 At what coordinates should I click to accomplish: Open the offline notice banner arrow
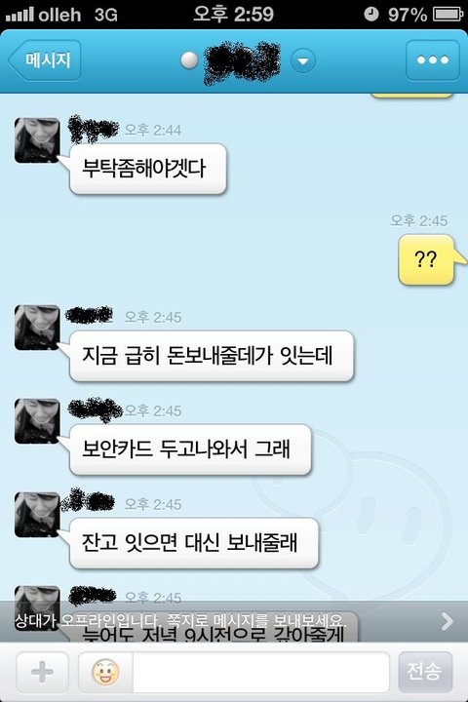(447, 621)
